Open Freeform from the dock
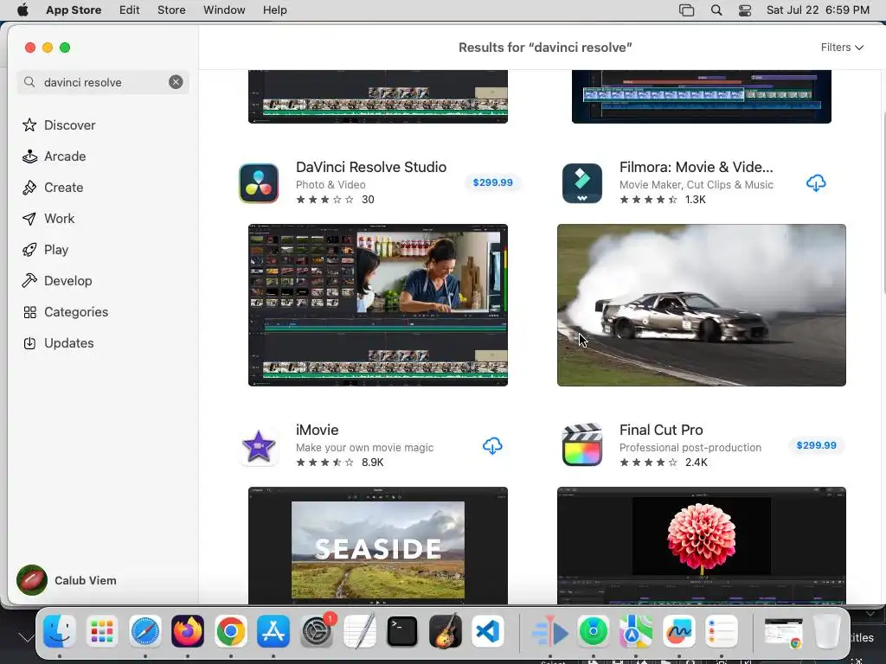 click(x=679, y=631)
